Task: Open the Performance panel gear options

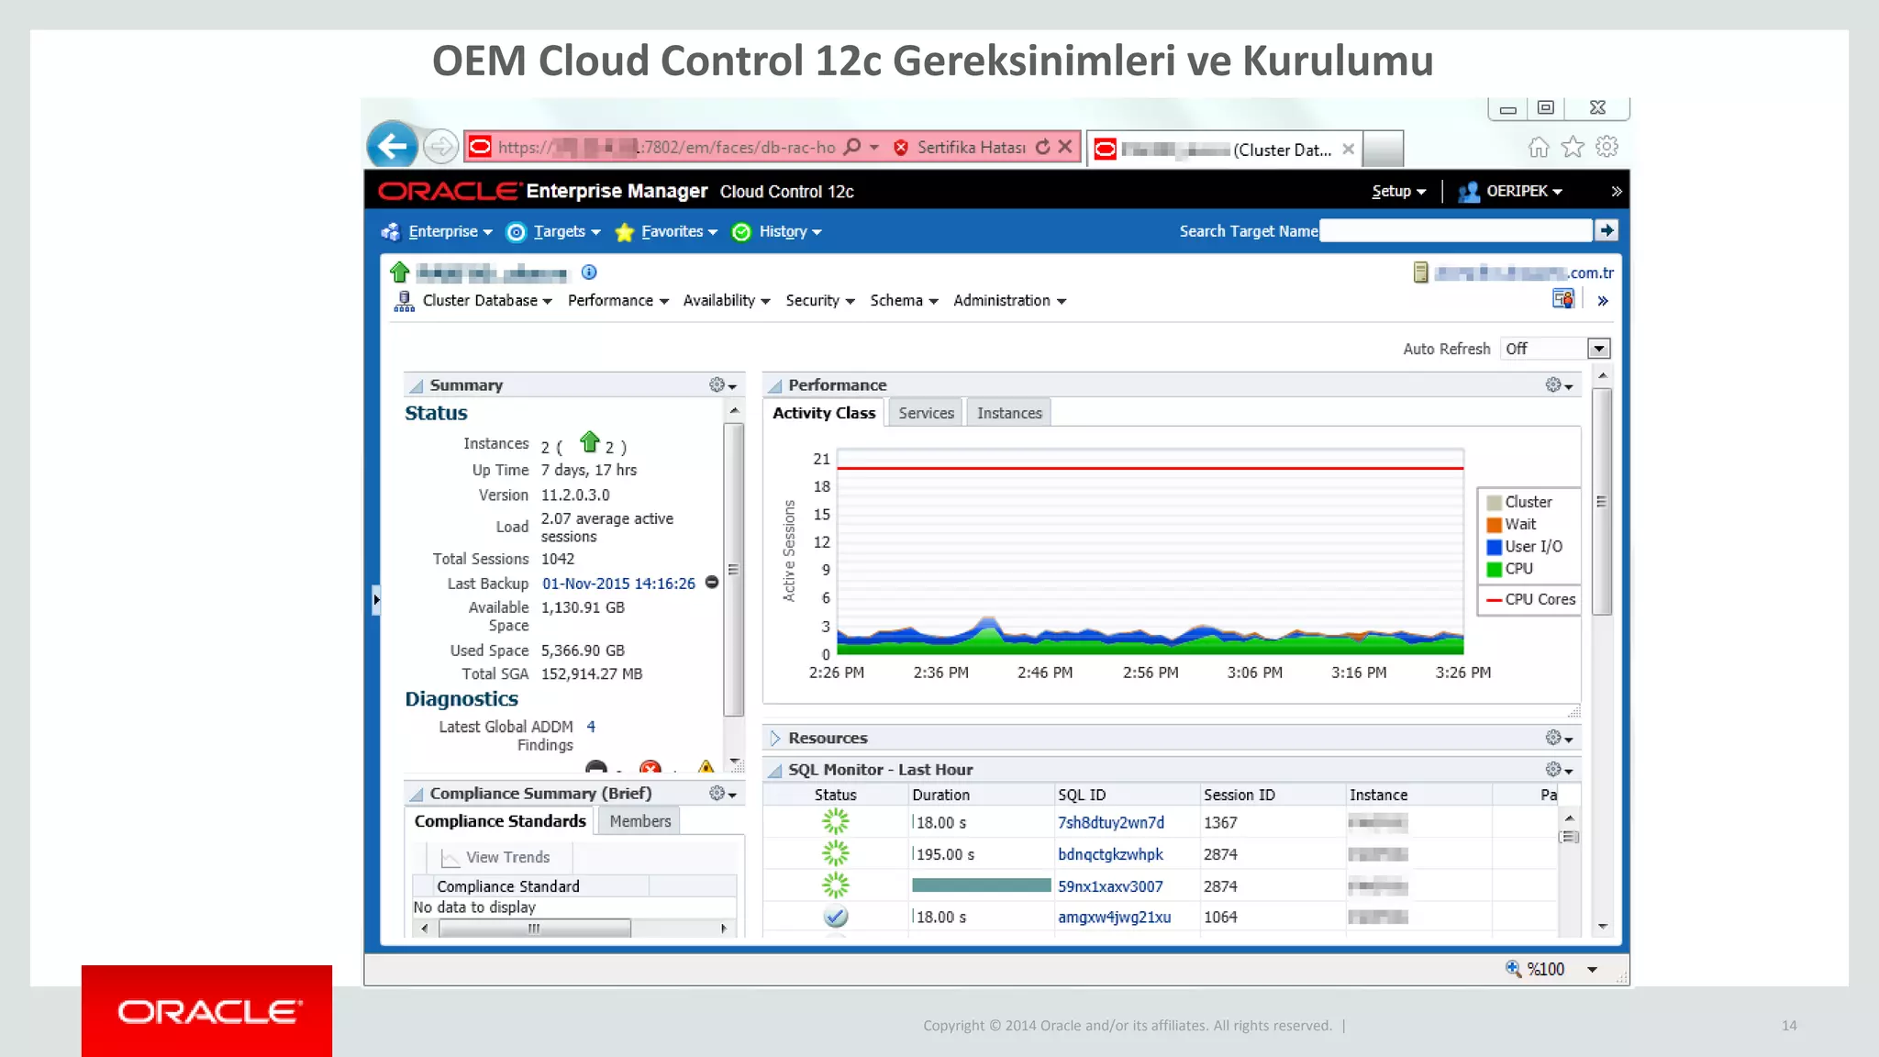Action: coord(1559,385)
